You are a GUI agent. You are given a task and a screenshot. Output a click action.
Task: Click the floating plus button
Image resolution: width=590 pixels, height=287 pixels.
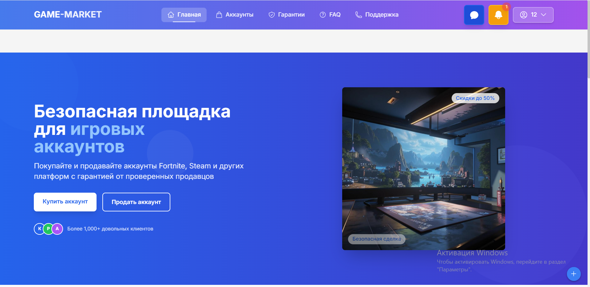point(574,274)
